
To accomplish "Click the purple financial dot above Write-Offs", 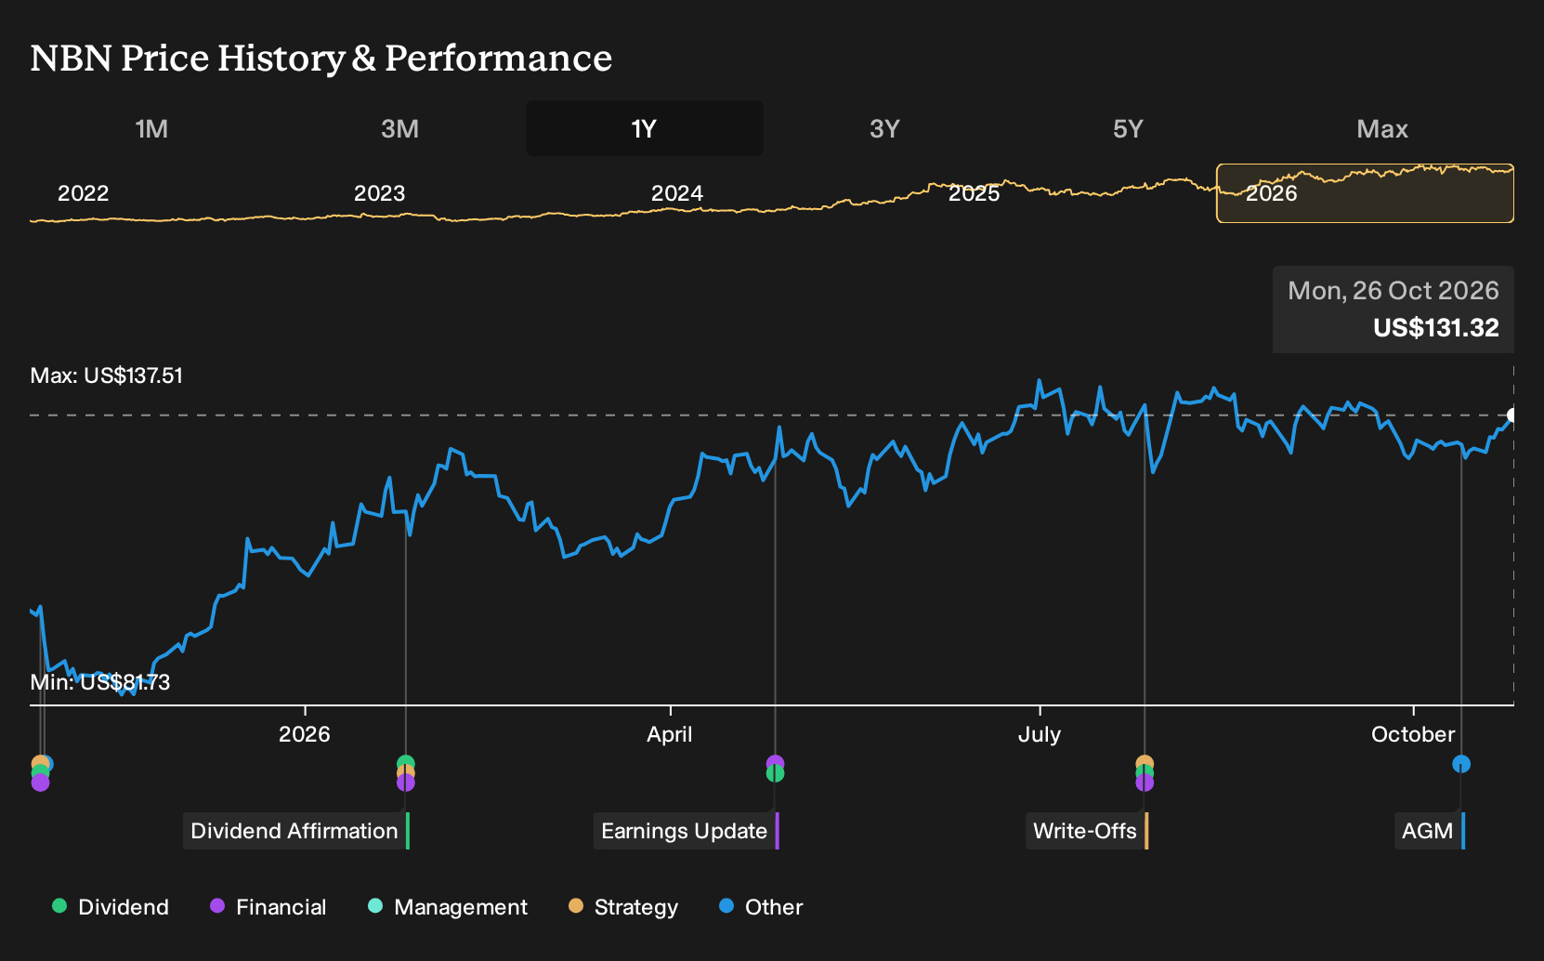I will 1145,783.
